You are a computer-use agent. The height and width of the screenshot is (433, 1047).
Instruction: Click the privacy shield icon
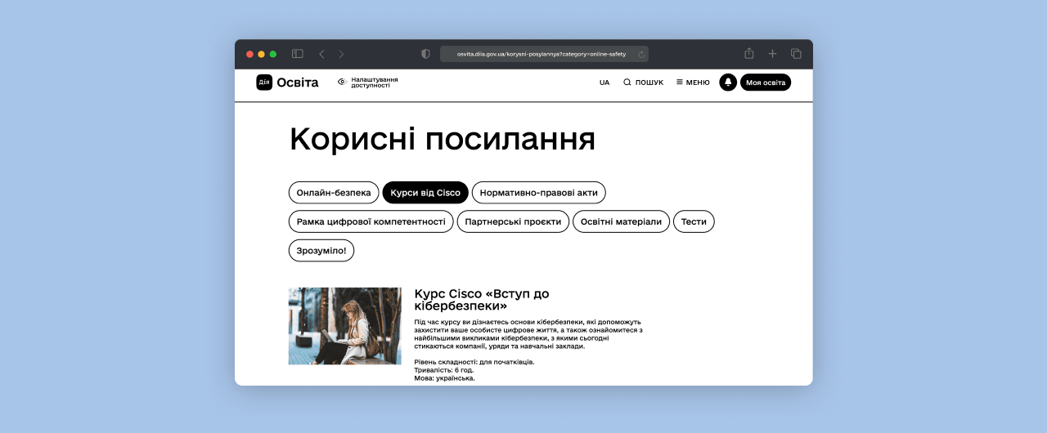[425, 54]
